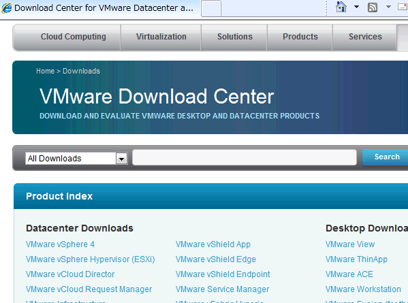Open VMware vCloud Request Manager link
Viewport: 408px width, 303px height.
[x=89, y=289]
